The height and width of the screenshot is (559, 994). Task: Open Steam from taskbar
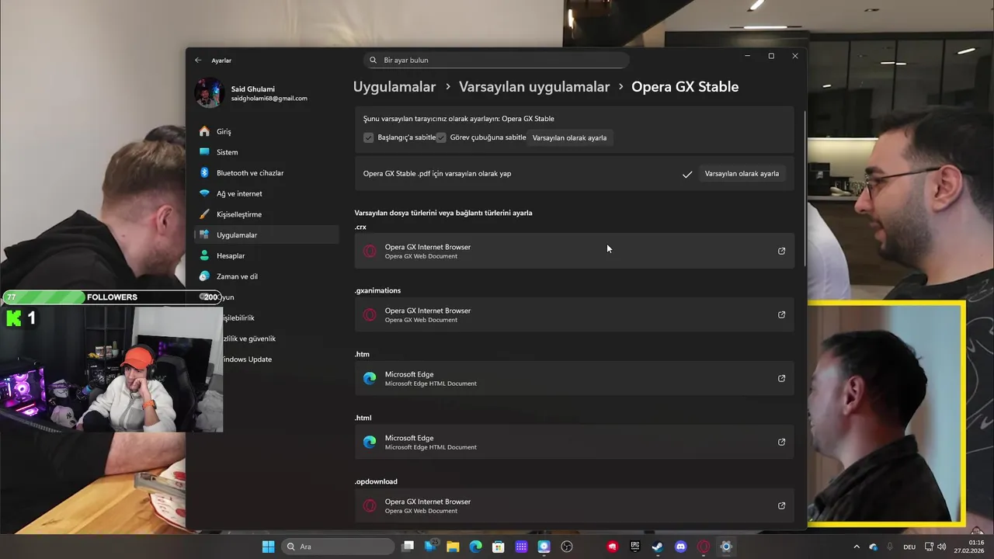pyautogui.click(x=658, y=547)
